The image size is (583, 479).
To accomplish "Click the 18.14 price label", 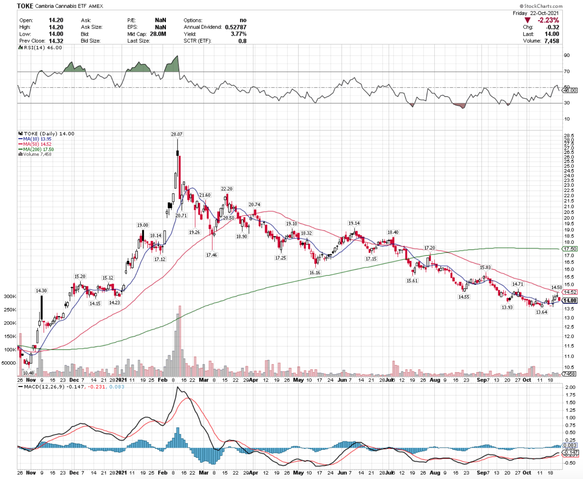I will [156, 236].
